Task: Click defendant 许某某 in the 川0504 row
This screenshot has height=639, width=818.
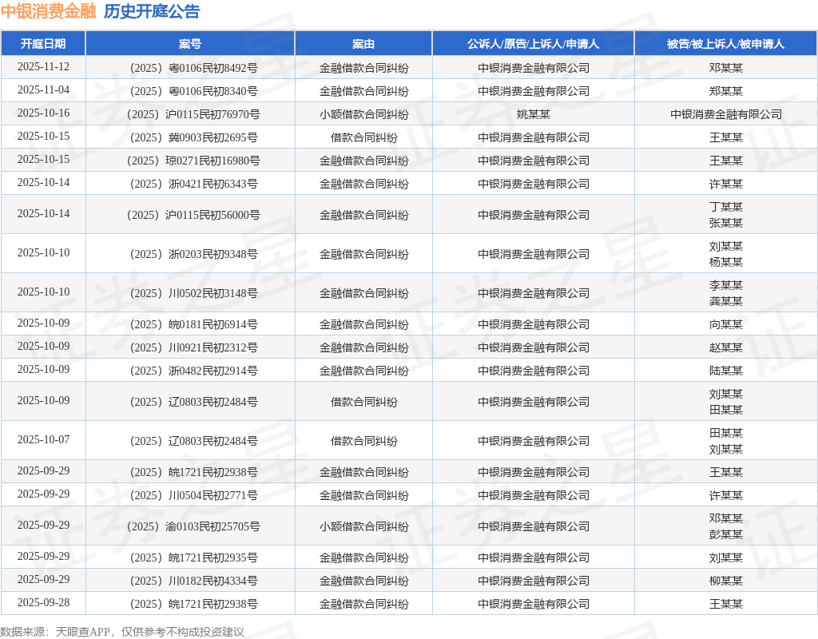Action: pos(725,495)
